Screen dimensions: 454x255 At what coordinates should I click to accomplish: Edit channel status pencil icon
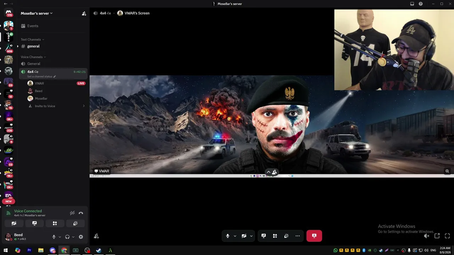tap(55, 76)
